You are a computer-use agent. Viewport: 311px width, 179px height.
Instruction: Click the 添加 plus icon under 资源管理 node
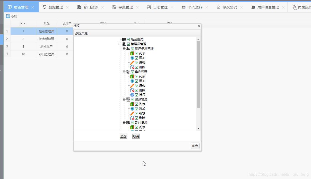[x=132, y=109]
